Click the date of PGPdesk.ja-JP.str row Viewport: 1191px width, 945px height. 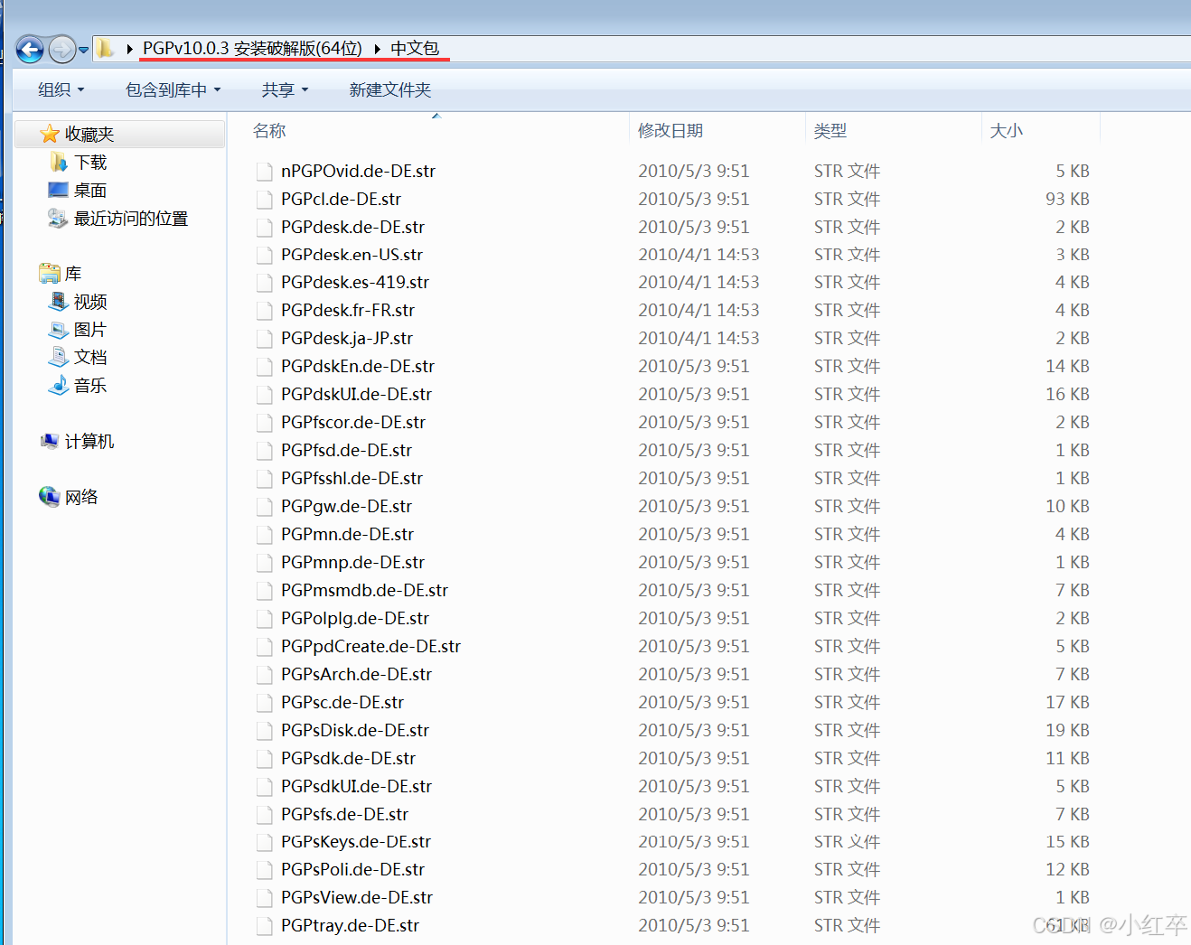tap(699, 339)
